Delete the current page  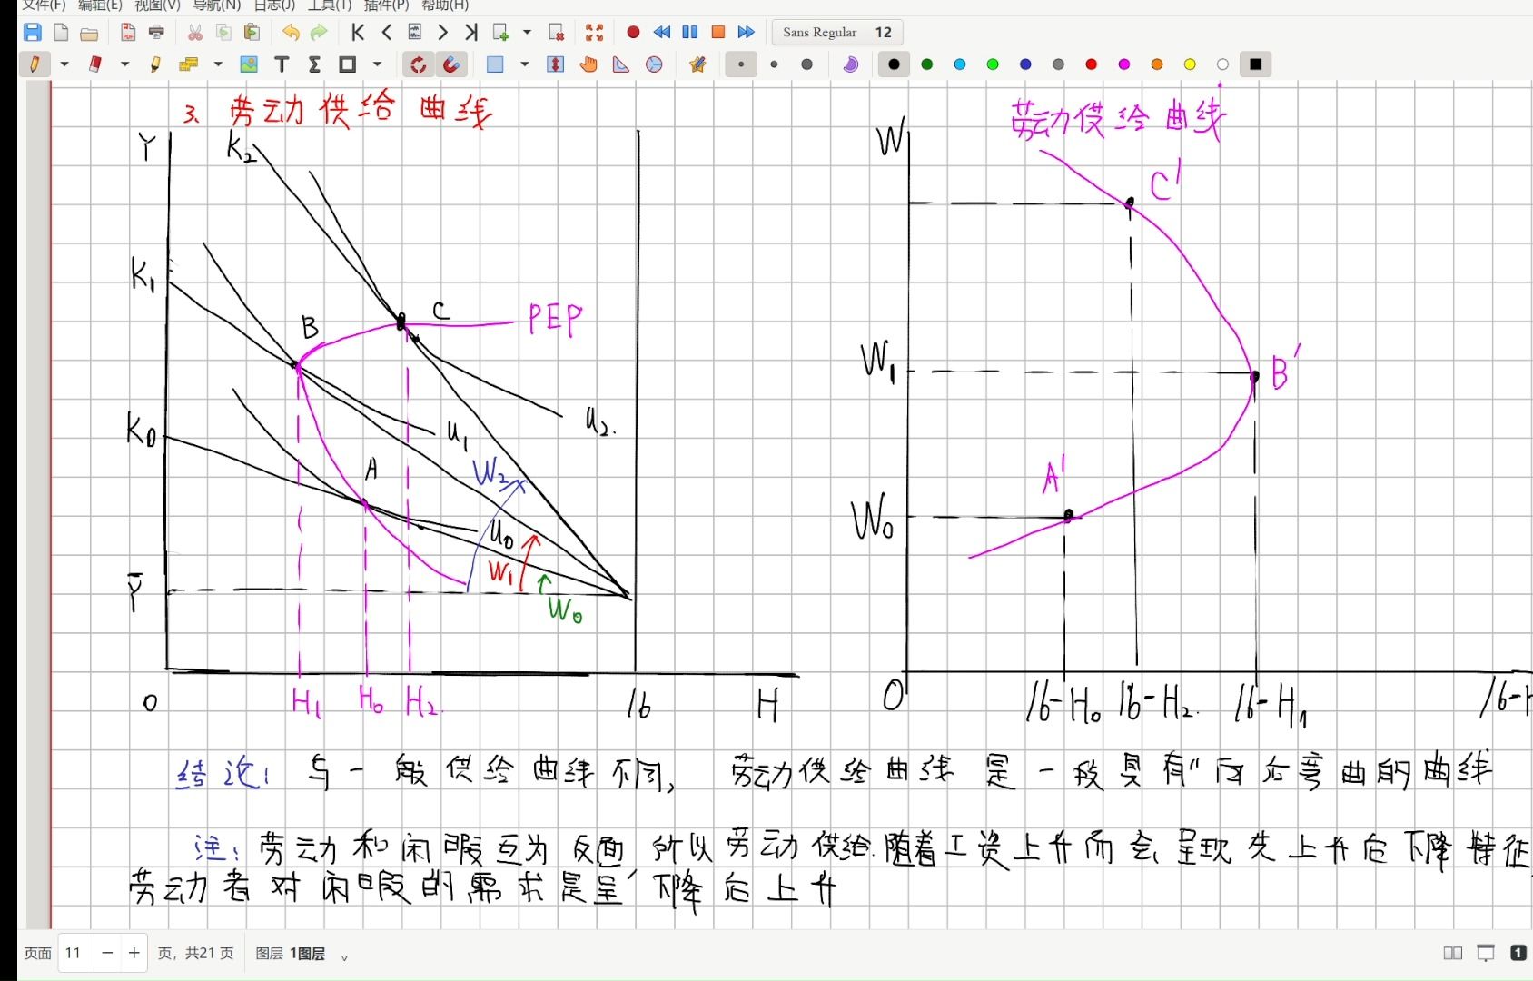pos(557,33)
